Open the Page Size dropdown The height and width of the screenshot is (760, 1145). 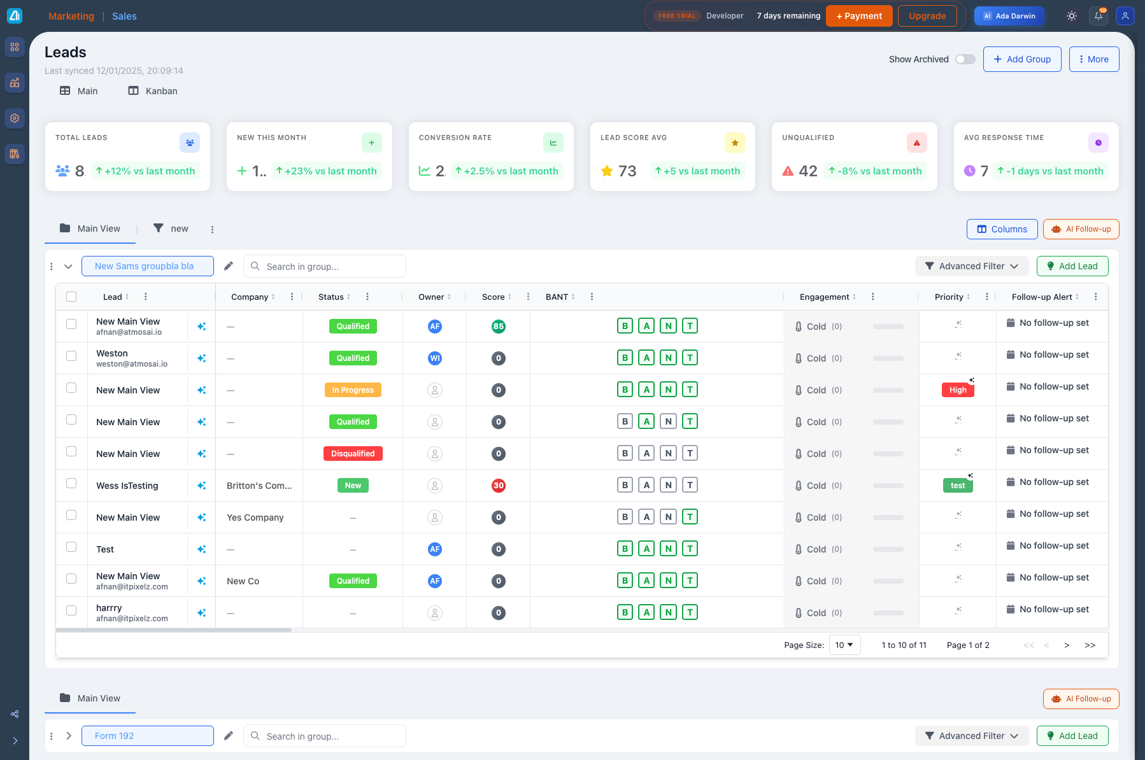[844, 645]
